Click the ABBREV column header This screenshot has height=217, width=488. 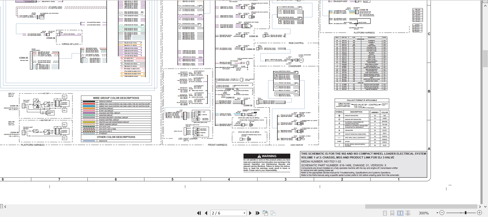[375, 112]
